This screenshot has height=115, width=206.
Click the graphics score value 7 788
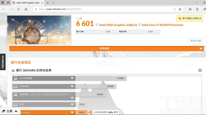point(108,32)
